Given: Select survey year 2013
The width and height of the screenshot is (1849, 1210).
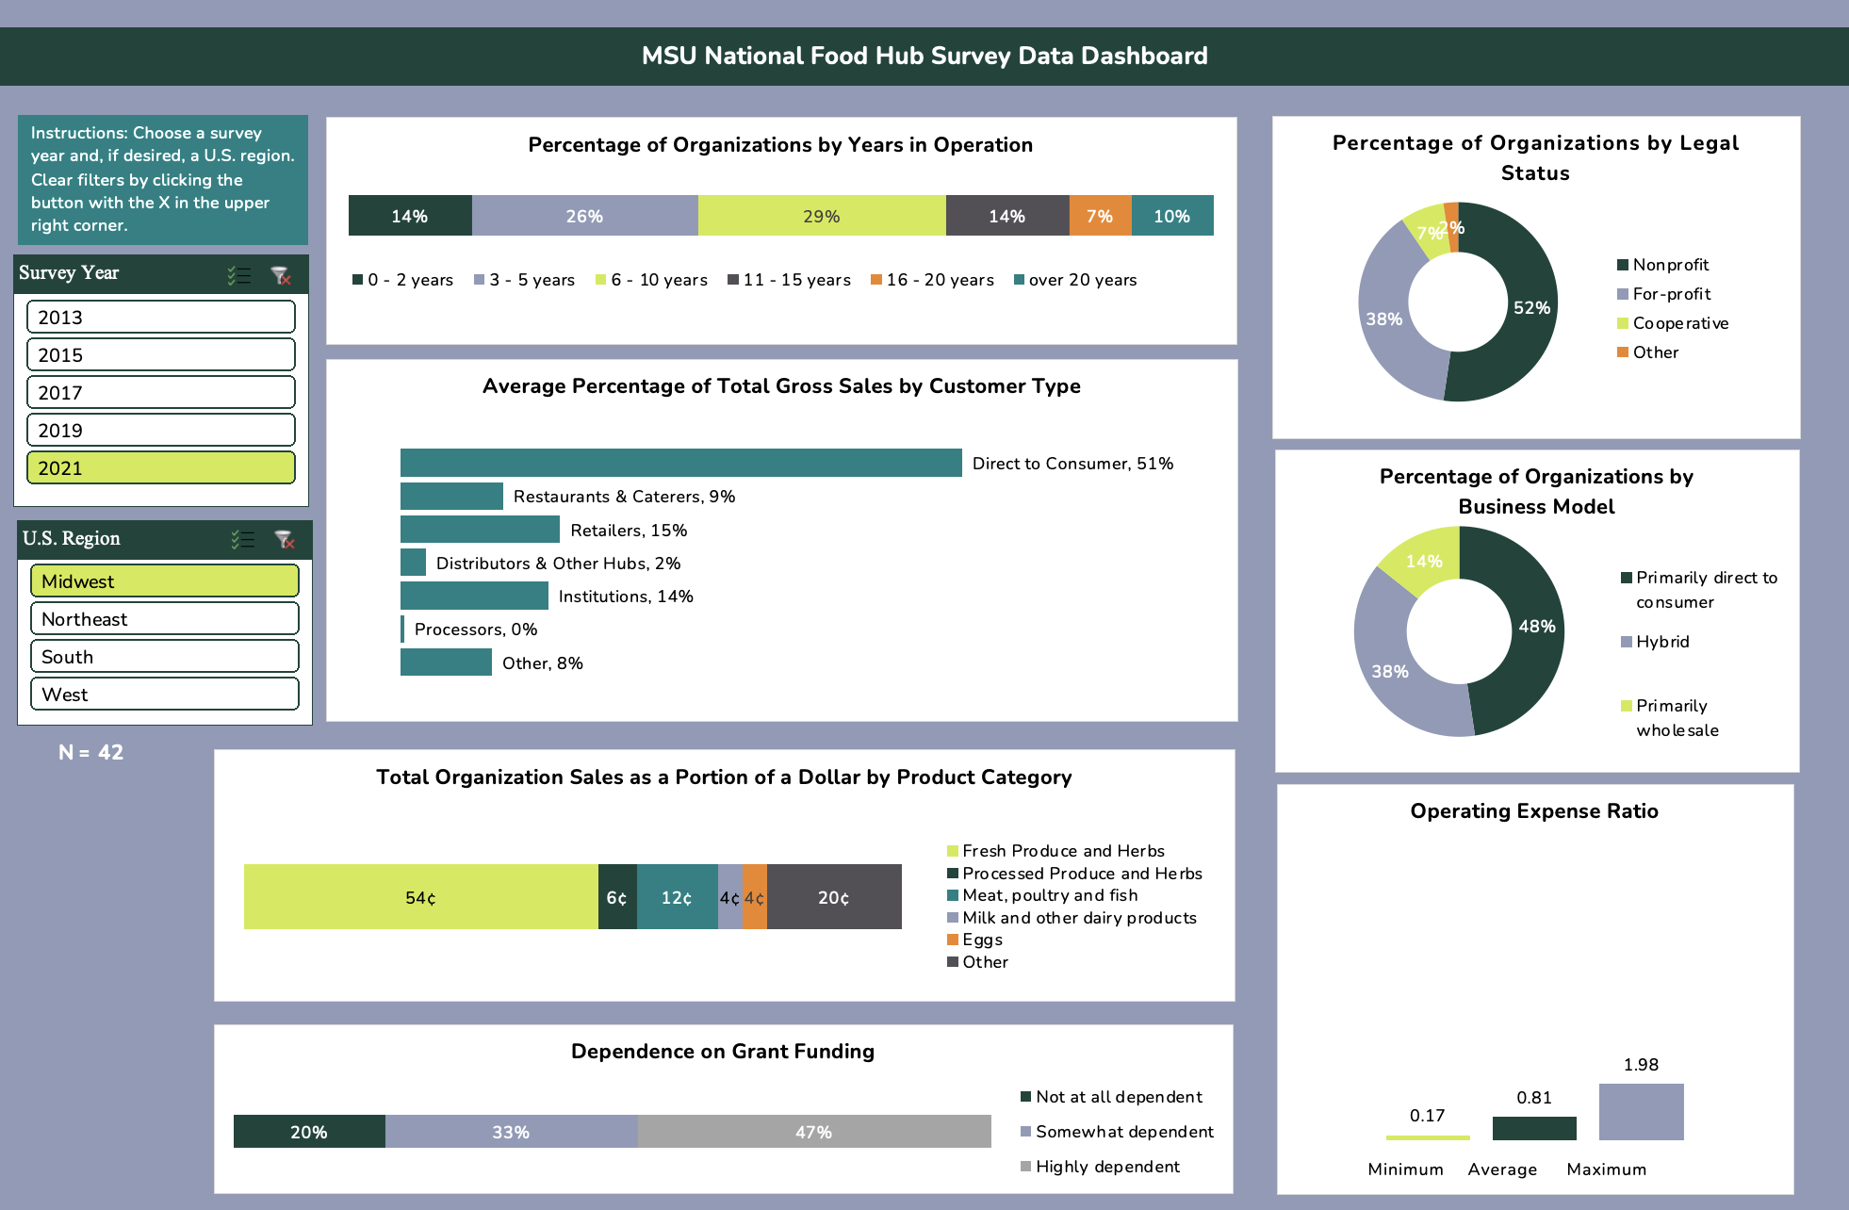Looking at the screenshot, I should tap(160, 317).
